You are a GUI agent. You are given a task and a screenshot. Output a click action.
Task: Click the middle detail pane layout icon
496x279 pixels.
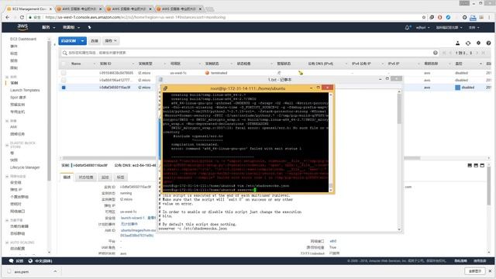tap(476, 165)
